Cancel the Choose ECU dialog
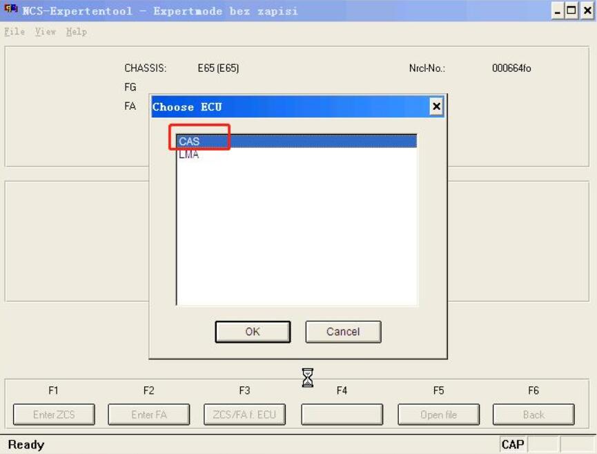The image size is (597, 454). coord(343,332)
